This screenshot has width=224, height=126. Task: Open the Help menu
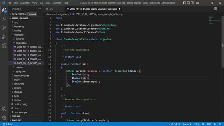pos(66,3)
